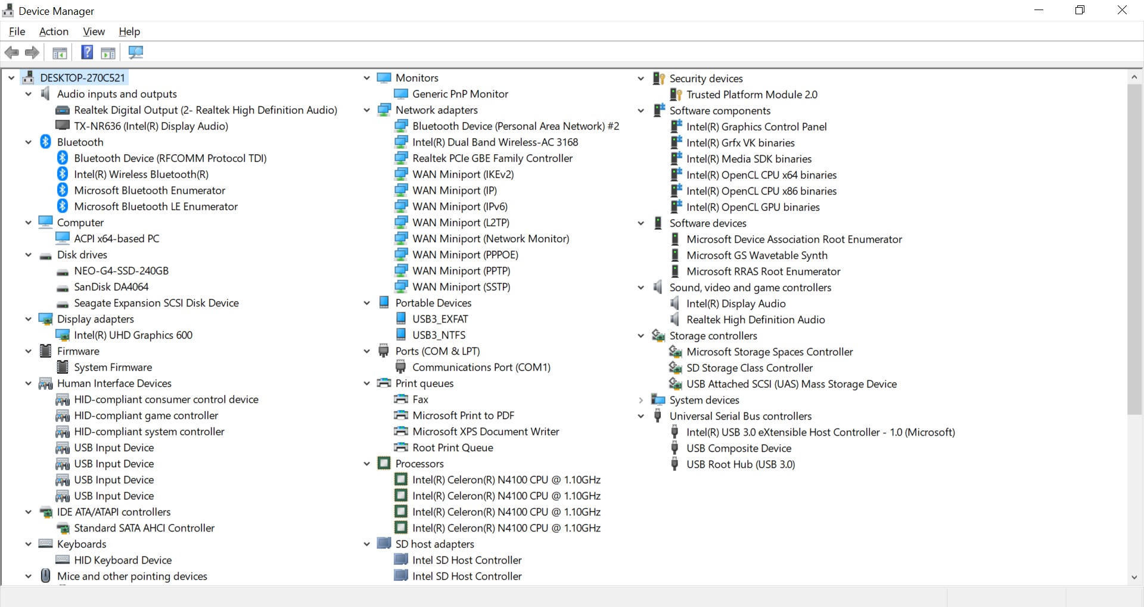Collapse the Processors category
Screen dimensions: 1144x607
coord(366,464)
